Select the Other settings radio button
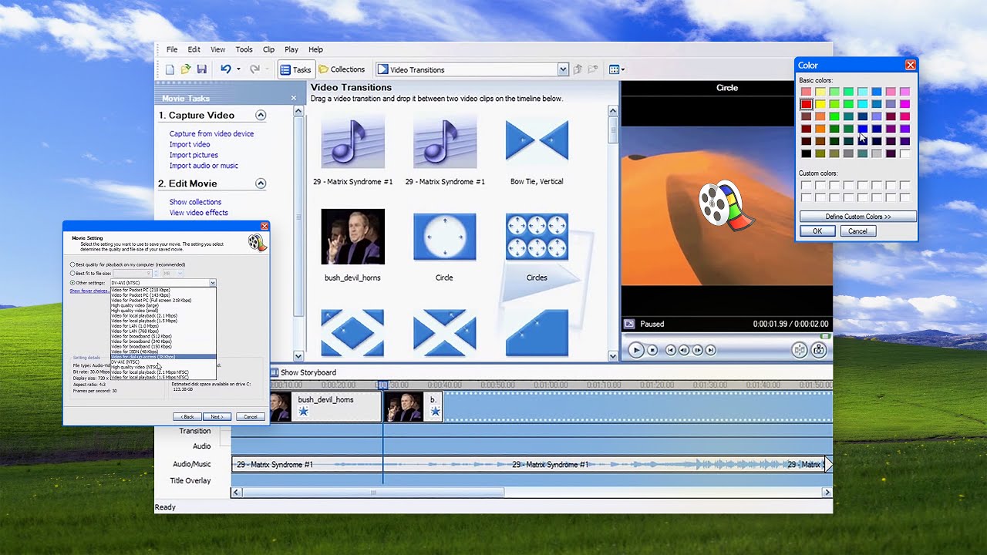The height and width of the screenshot is (555, 987). pos(72,283)
